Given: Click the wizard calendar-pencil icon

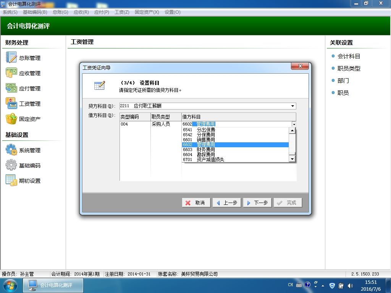Looking at the screenshot, I should (100, 85).
